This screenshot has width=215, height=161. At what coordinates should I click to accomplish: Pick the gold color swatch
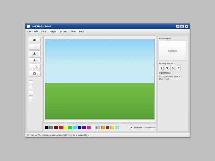[112, 128]
